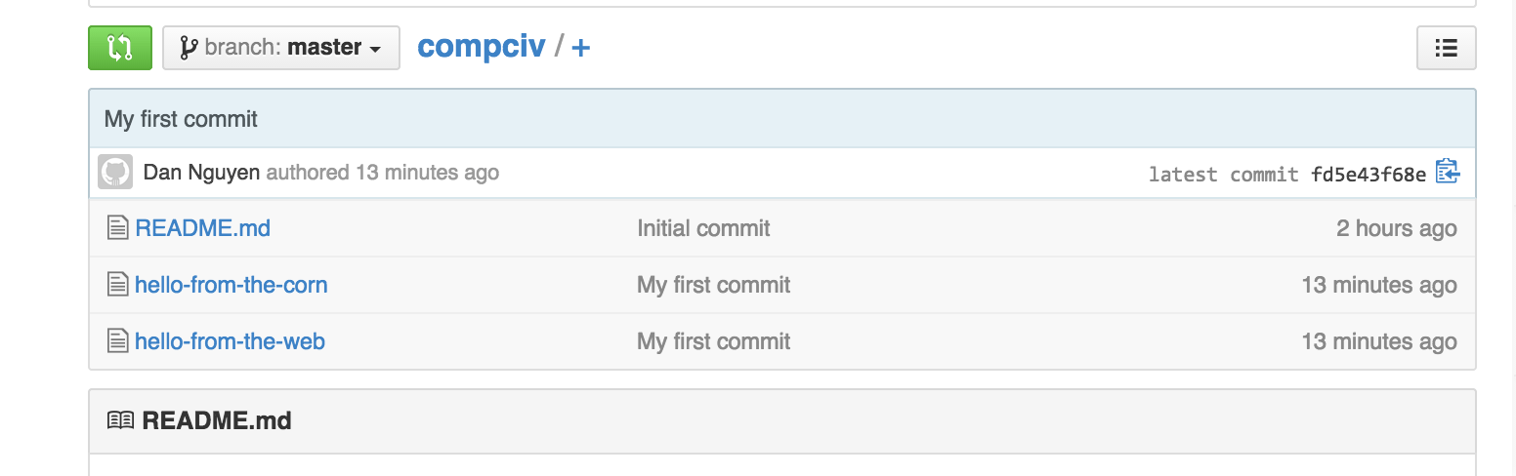
Task: Click the book icon in README.md header
Action: coord(120,420)
